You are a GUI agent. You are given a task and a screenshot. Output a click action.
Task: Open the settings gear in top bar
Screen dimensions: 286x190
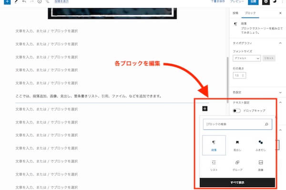click(266, 1)
